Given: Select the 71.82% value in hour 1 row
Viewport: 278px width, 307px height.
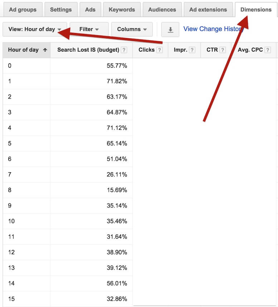Looking at the screenshot, I should click(117, 81).
